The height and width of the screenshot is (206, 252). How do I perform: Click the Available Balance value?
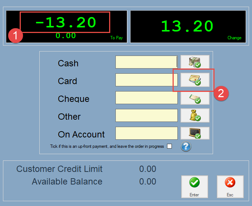[148, 182]
